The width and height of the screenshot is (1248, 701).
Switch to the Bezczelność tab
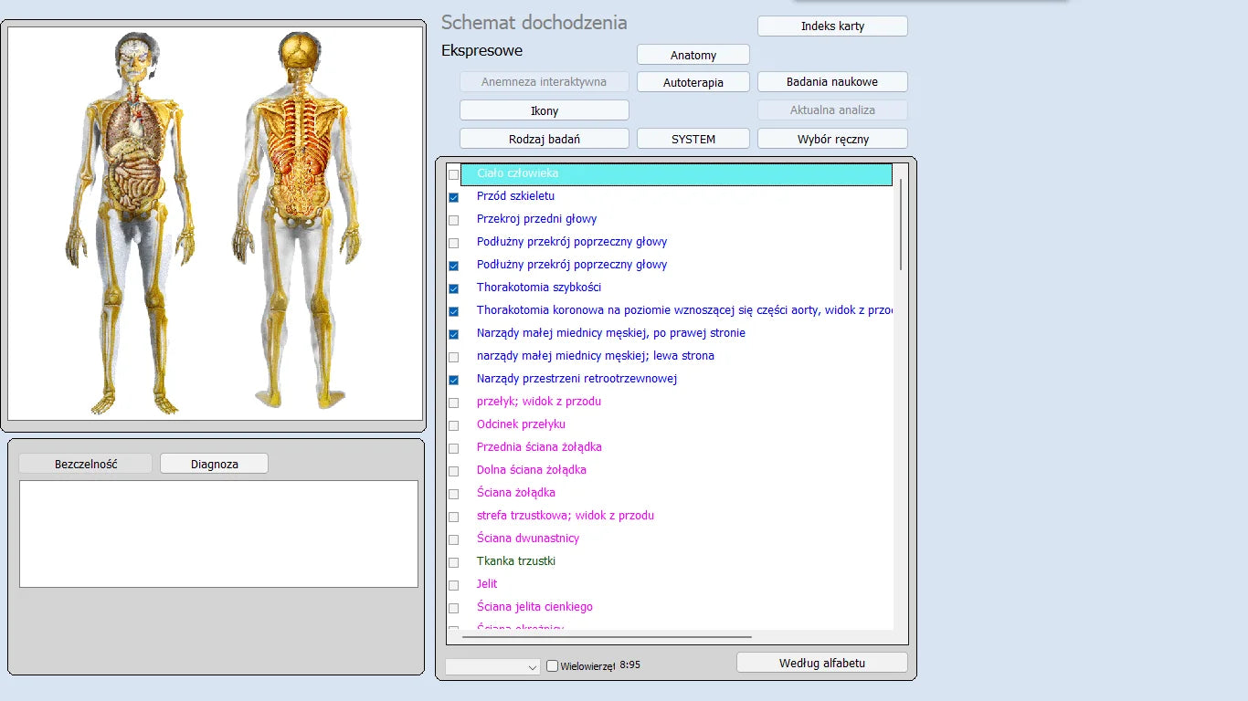coord(86,464)
